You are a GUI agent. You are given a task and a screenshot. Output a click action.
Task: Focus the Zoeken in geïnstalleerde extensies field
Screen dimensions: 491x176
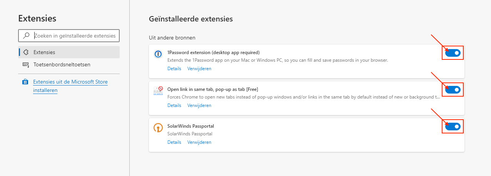[69, 36]
